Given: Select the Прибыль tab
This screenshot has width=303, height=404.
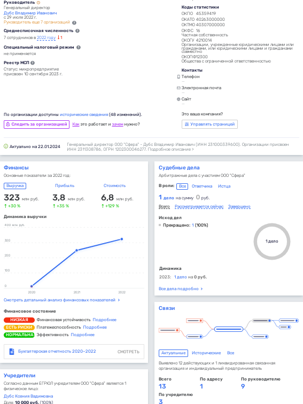Looking at the screenshot, I should [65, 185].
